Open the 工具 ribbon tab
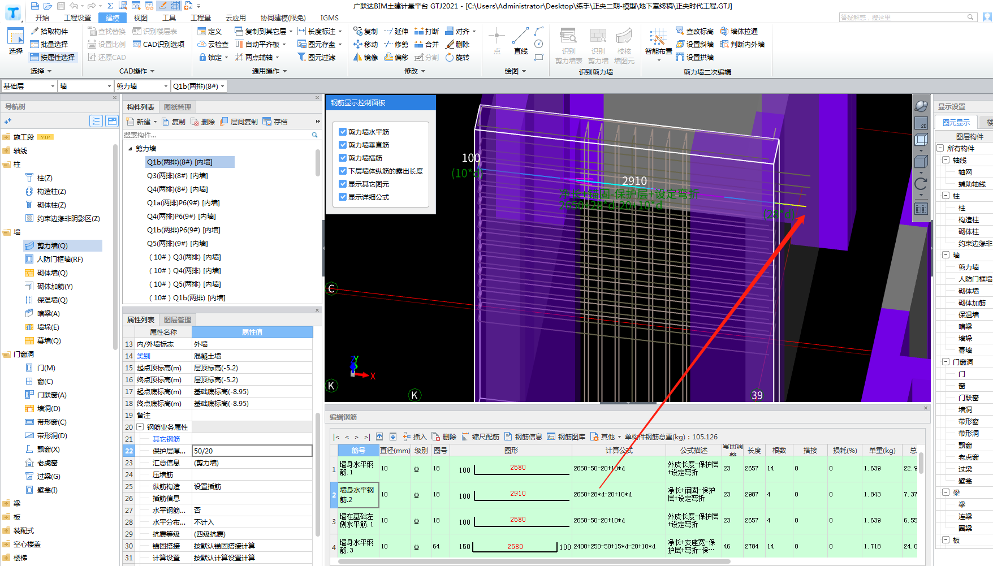The width and height of the screenshot is (993, 566). pos(169,18)
